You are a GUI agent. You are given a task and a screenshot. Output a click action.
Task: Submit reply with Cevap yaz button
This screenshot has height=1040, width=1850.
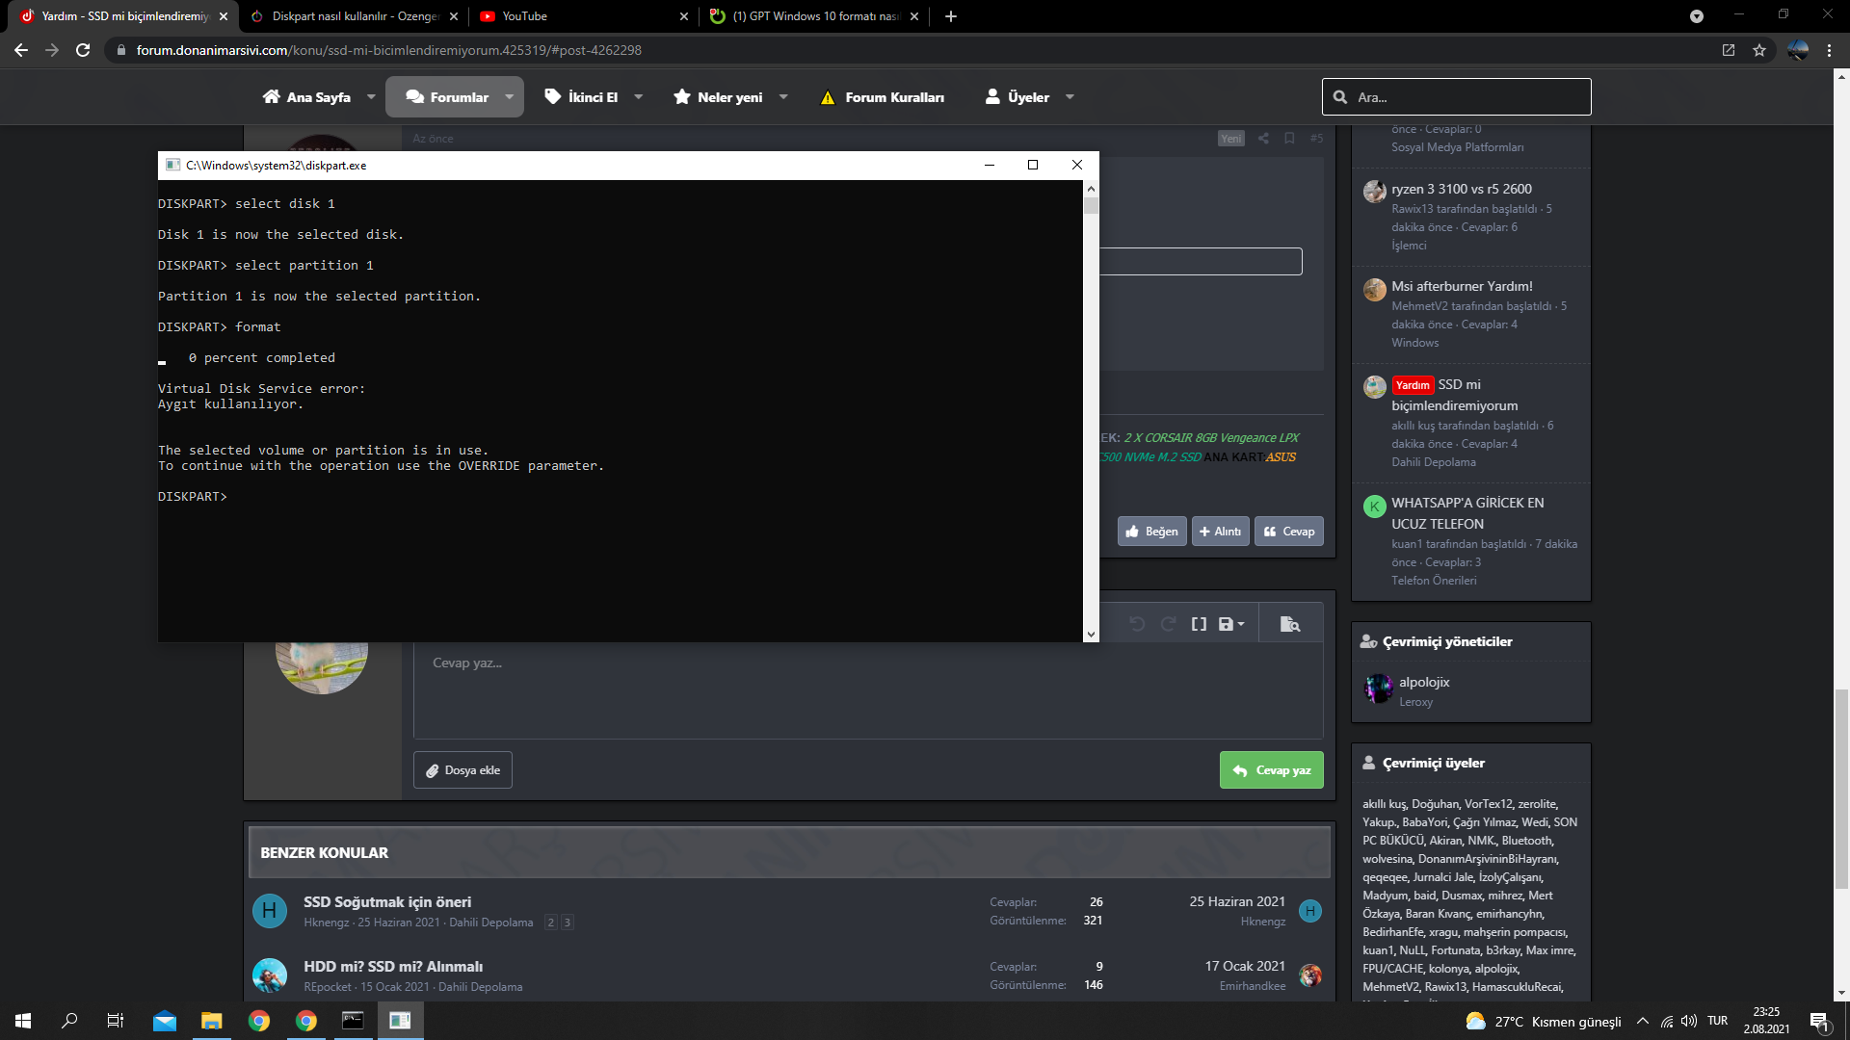(x=1272, y=770)
